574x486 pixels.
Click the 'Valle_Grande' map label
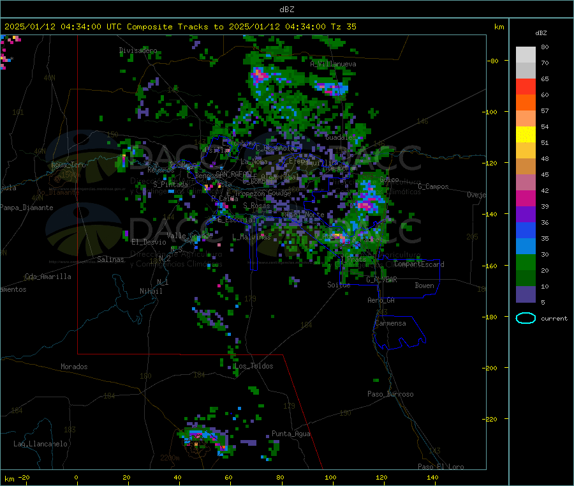coord(189,235)
